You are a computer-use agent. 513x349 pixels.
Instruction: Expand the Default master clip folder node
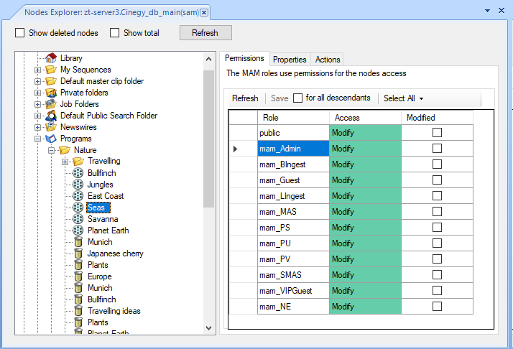click(37, 81)
